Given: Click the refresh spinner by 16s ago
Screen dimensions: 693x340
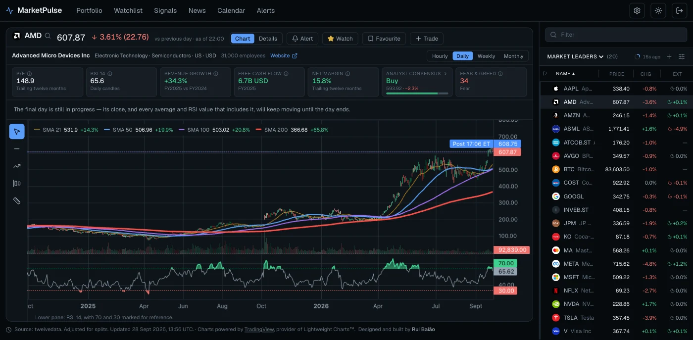Looking at the screenshot, I should [x=638, y=57].
